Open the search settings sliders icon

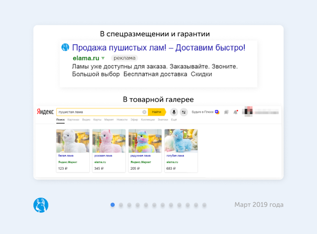click(x=184, y=112)
